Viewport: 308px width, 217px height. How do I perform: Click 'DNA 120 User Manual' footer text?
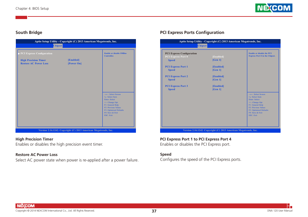tap(280, 211)
